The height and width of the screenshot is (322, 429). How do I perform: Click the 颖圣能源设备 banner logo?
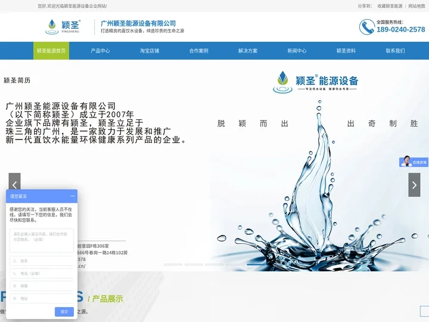(x=315, y=82)
